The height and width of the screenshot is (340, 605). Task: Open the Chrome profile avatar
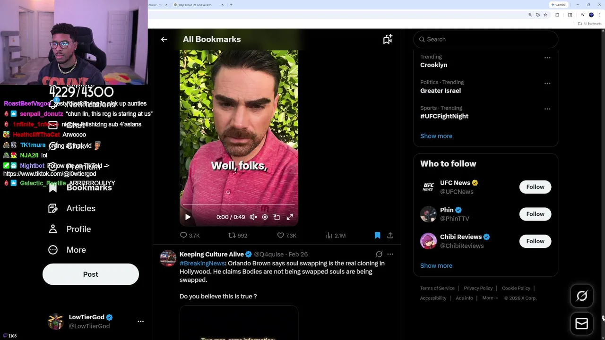(x=591, y=15)
